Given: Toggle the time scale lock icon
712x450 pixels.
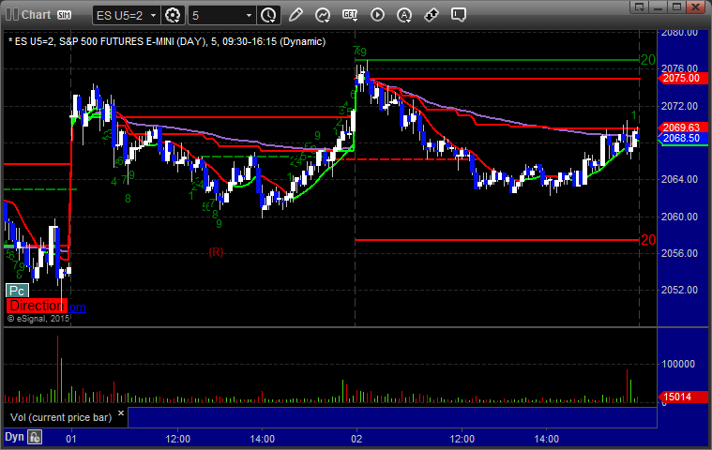Looking at the screenshot, I should 35,437.
